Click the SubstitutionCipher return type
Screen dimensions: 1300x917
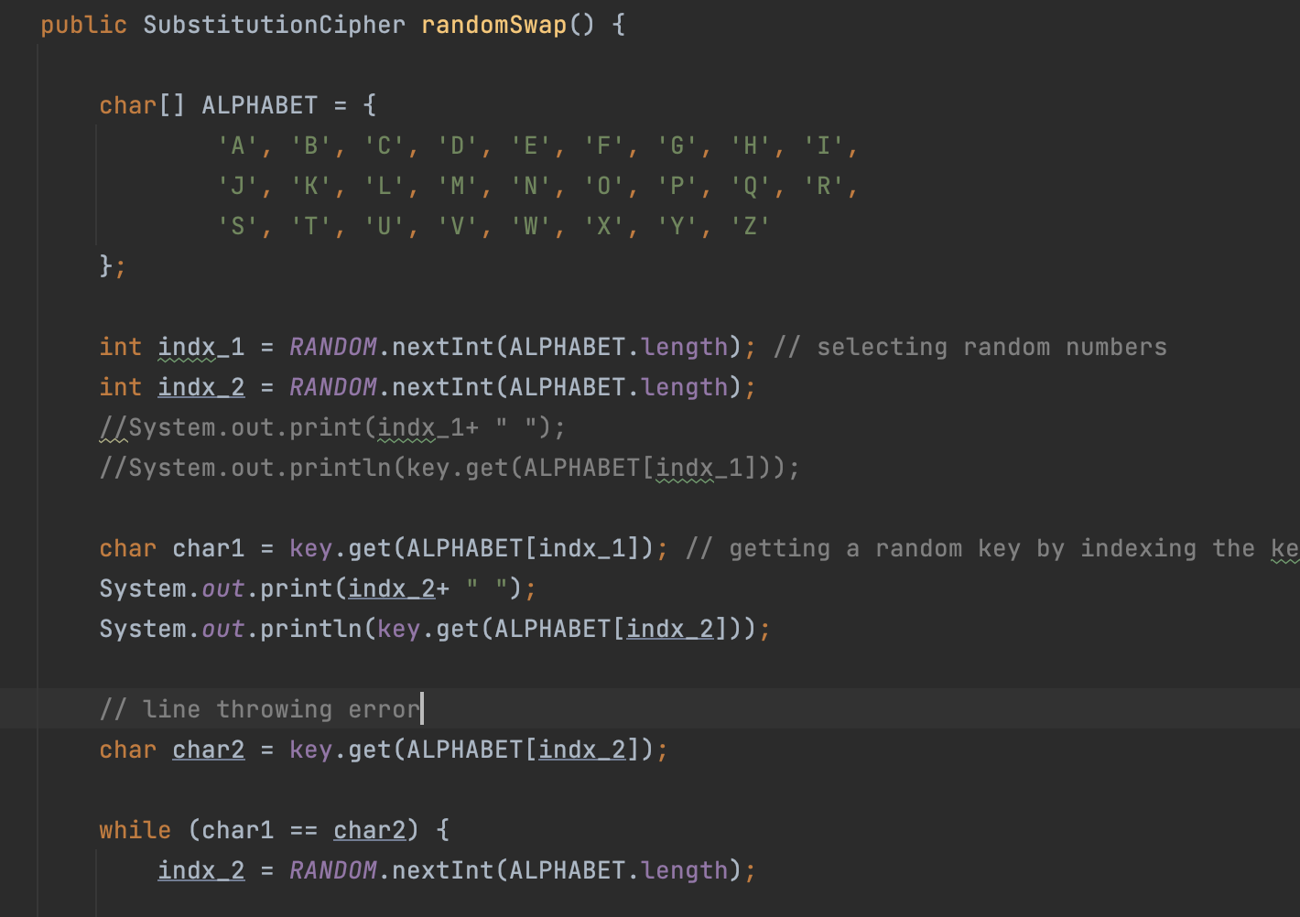point(274,25)
